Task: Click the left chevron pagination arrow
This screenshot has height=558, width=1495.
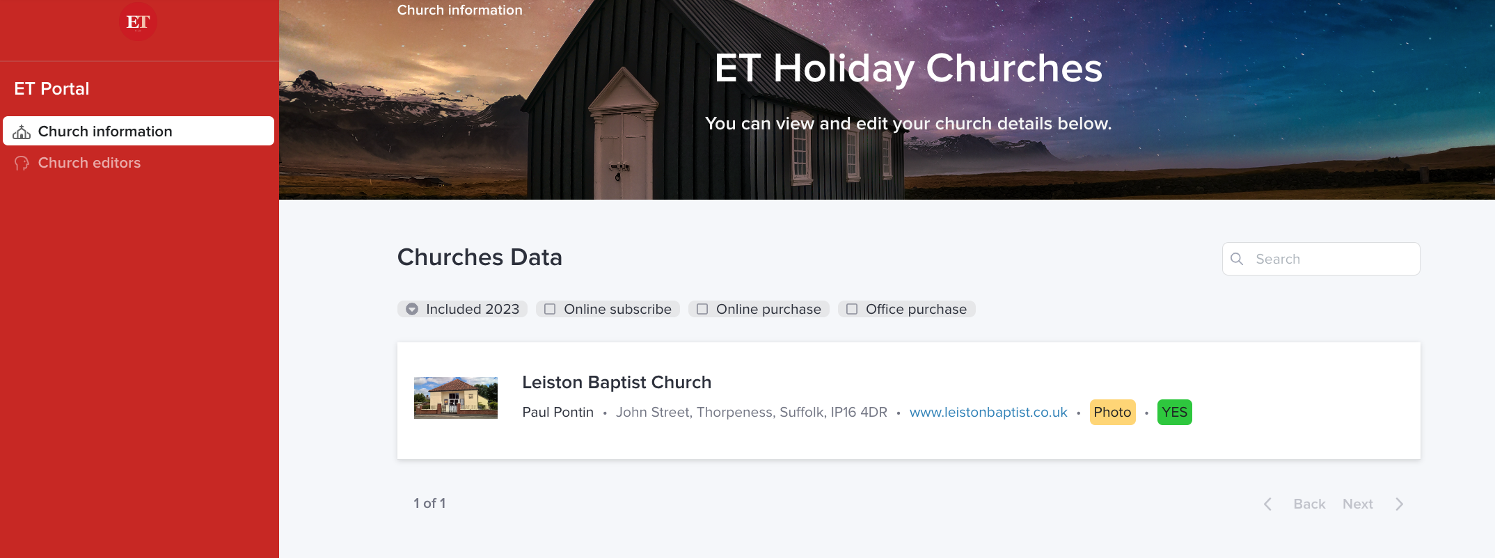Action: click(1267, 504)
